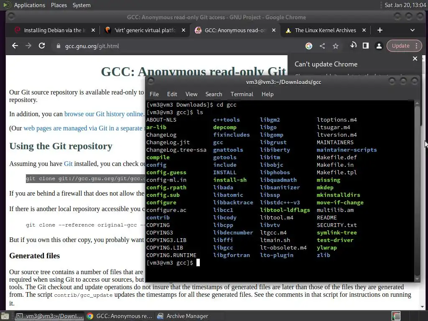428x321 pixels.
Task: Click the Chrome forward arrow
Action: 28,46
